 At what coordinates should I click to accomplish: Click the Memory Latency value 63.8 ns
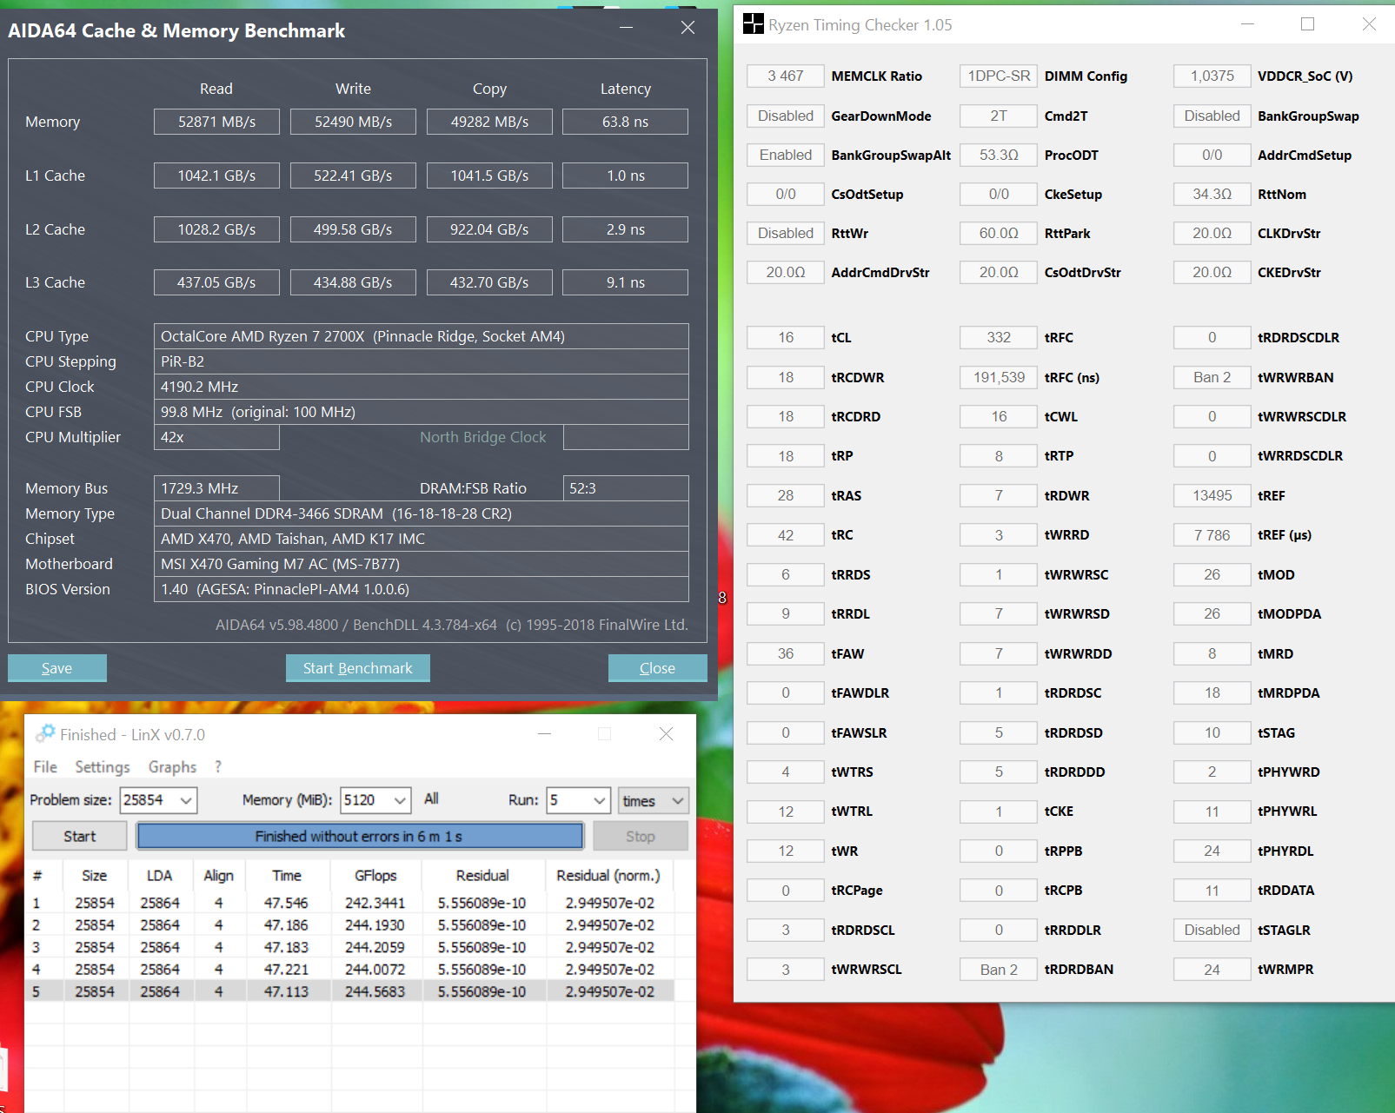click(625, 122)
